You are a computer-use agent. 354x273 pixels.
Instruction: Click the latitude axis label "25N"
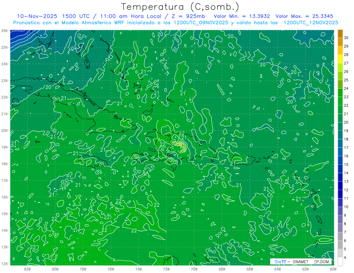4,47
